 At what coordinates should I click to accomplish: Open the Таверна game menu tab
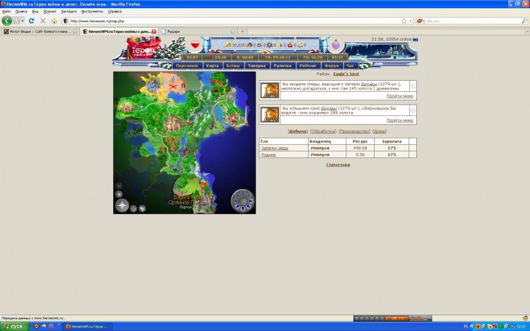click(257, 66)
